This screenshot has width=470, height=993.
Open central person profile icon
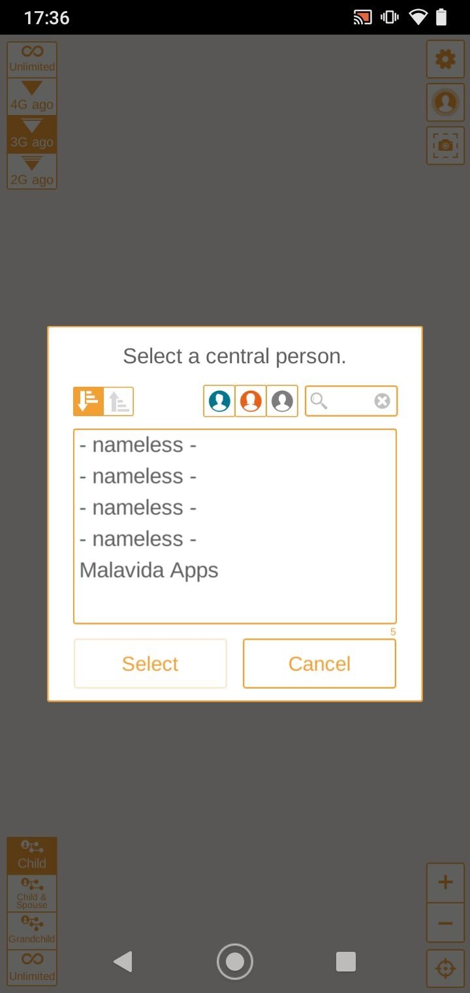(x=446, y=103)
